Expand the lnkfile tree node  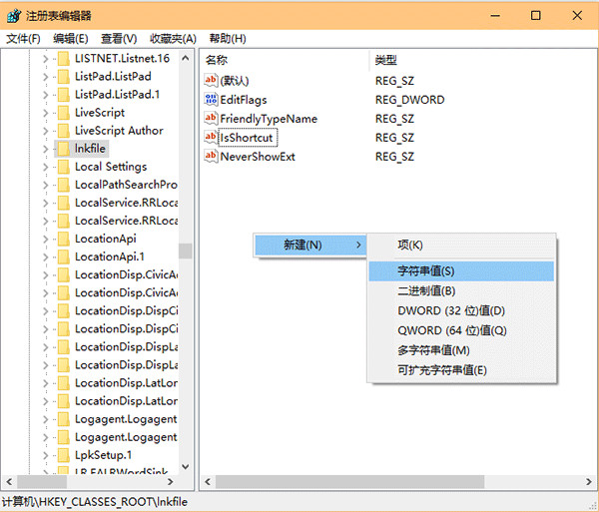(x=45, y=149)
